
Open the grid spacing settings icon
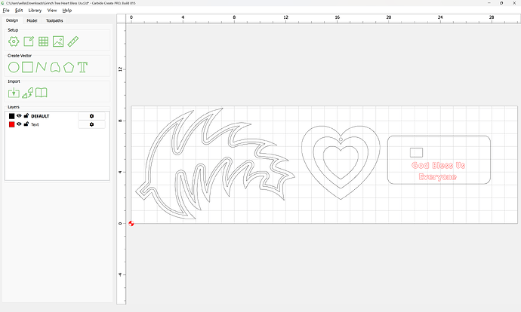click(x=43, y=41)
